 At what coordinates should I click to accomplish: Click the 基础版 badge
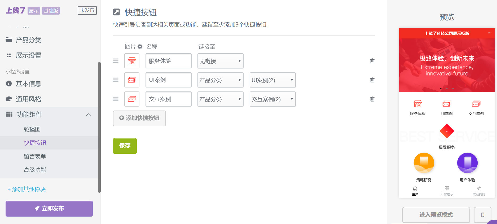tap(51, 11)
